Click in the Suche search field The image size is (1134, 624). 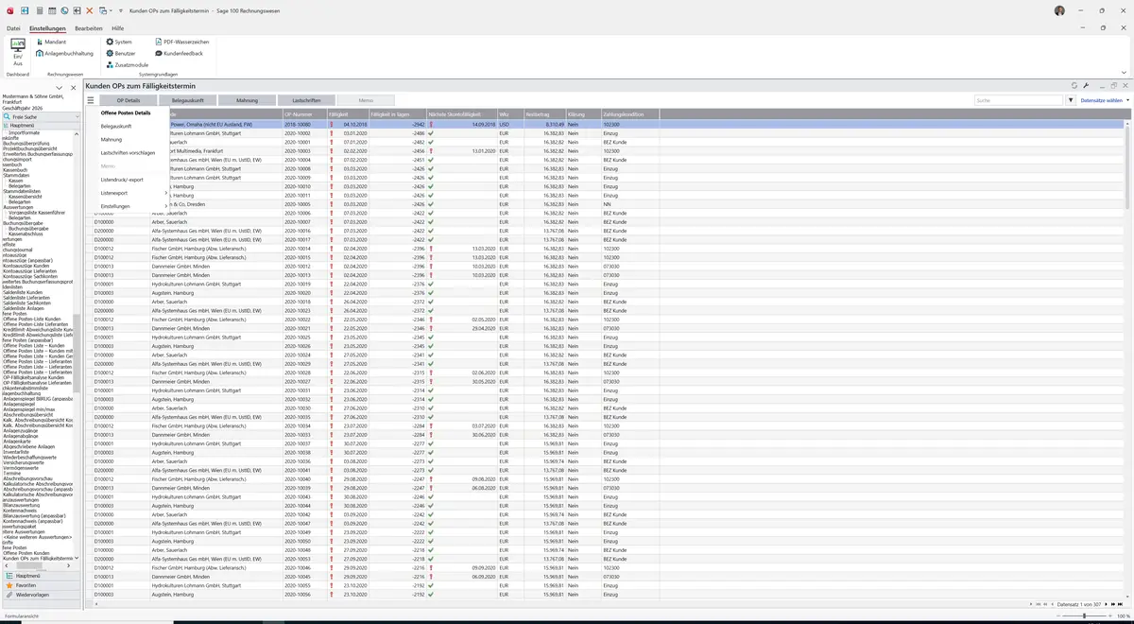point(1019,100)
